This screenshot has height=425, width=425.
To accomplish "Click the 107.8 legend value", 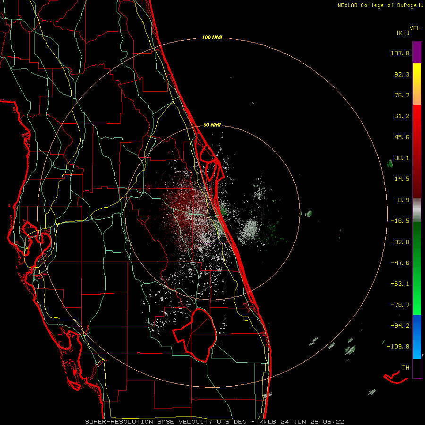I will (x=400, y=53).
